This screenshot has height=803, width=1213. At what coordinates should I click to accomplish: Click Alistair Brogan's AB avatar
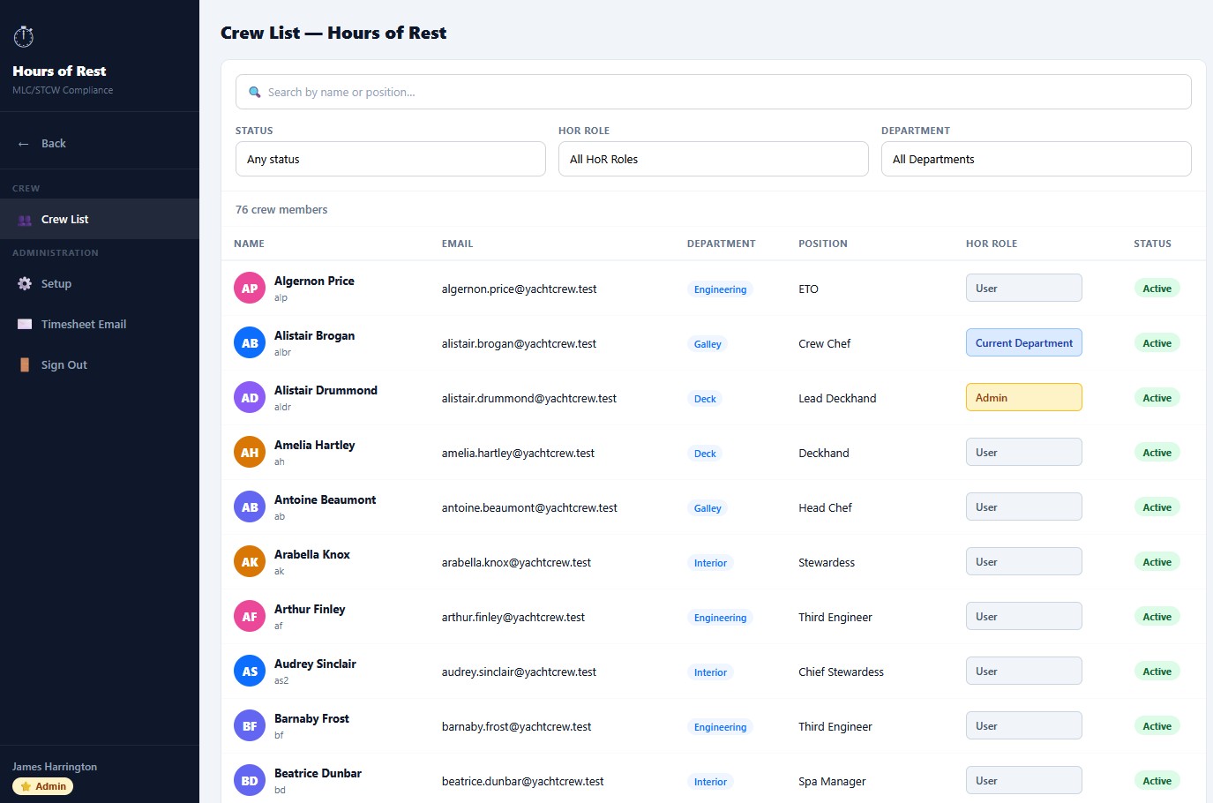click(x=250, y=343)
